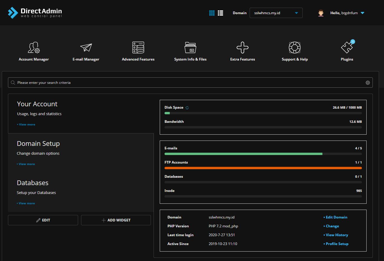Click the ADD WIDGET button
The height and width of the screenshot is (261, 384).
[x=116, y=220]
